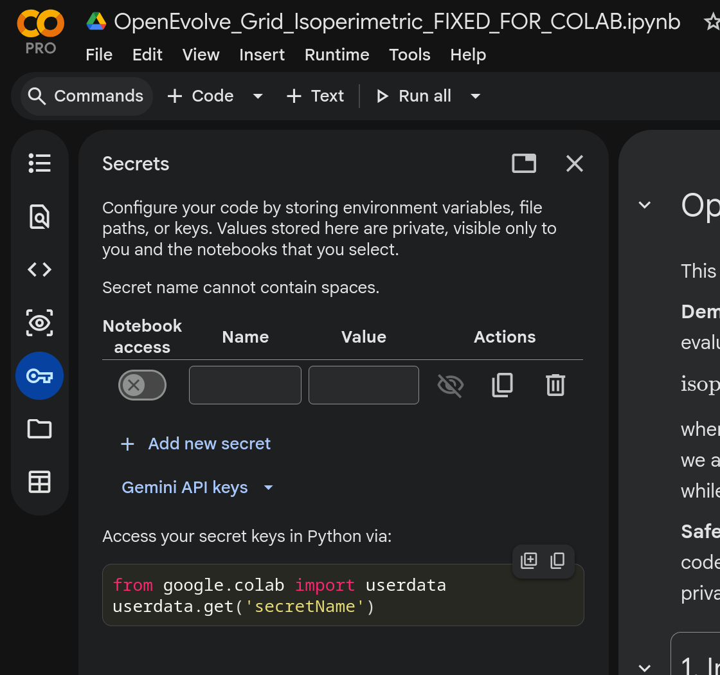
Task: Open the Runtime menu
Action: [337, 55]
